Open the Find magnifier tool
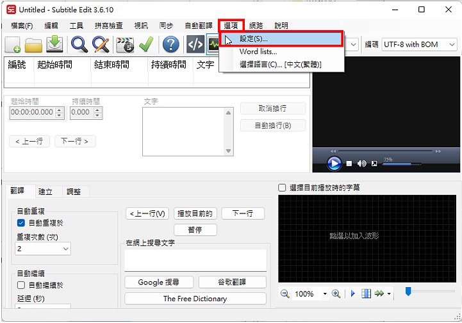This screenshot has height=323, width=462. tap(79, 44)
